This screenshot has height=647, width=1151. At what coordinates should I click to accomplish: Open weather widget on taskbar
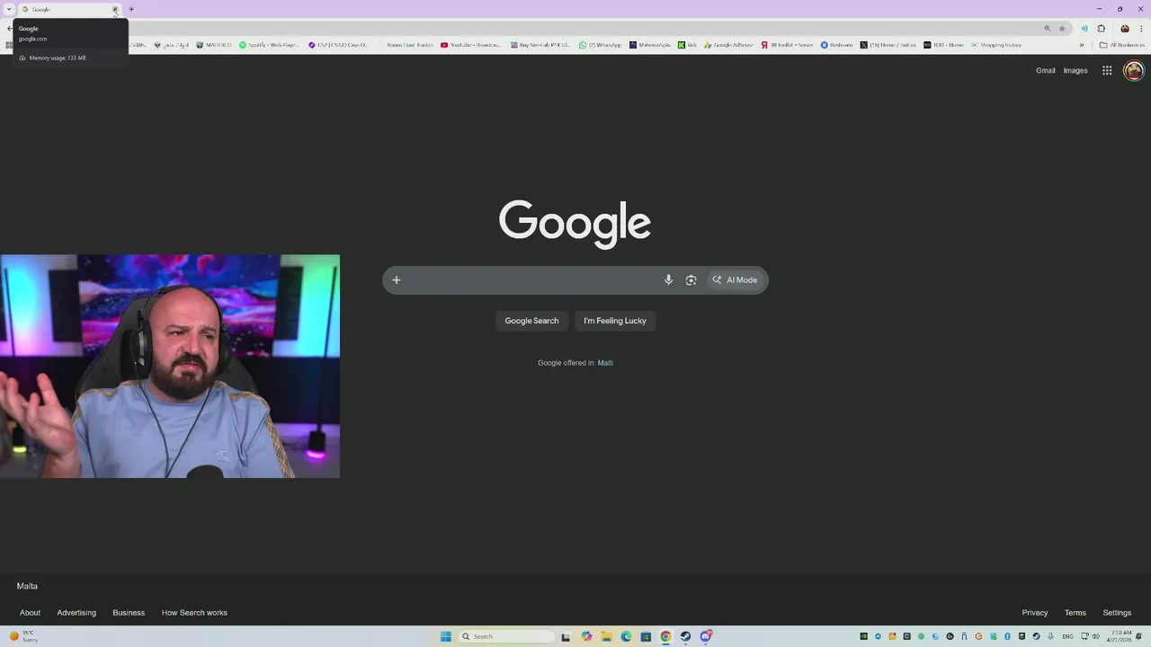(x=24, y=636)
